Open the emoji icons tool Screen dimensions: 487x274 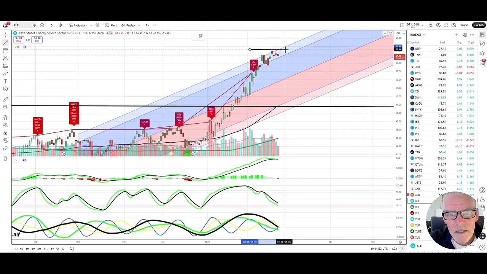5,89
